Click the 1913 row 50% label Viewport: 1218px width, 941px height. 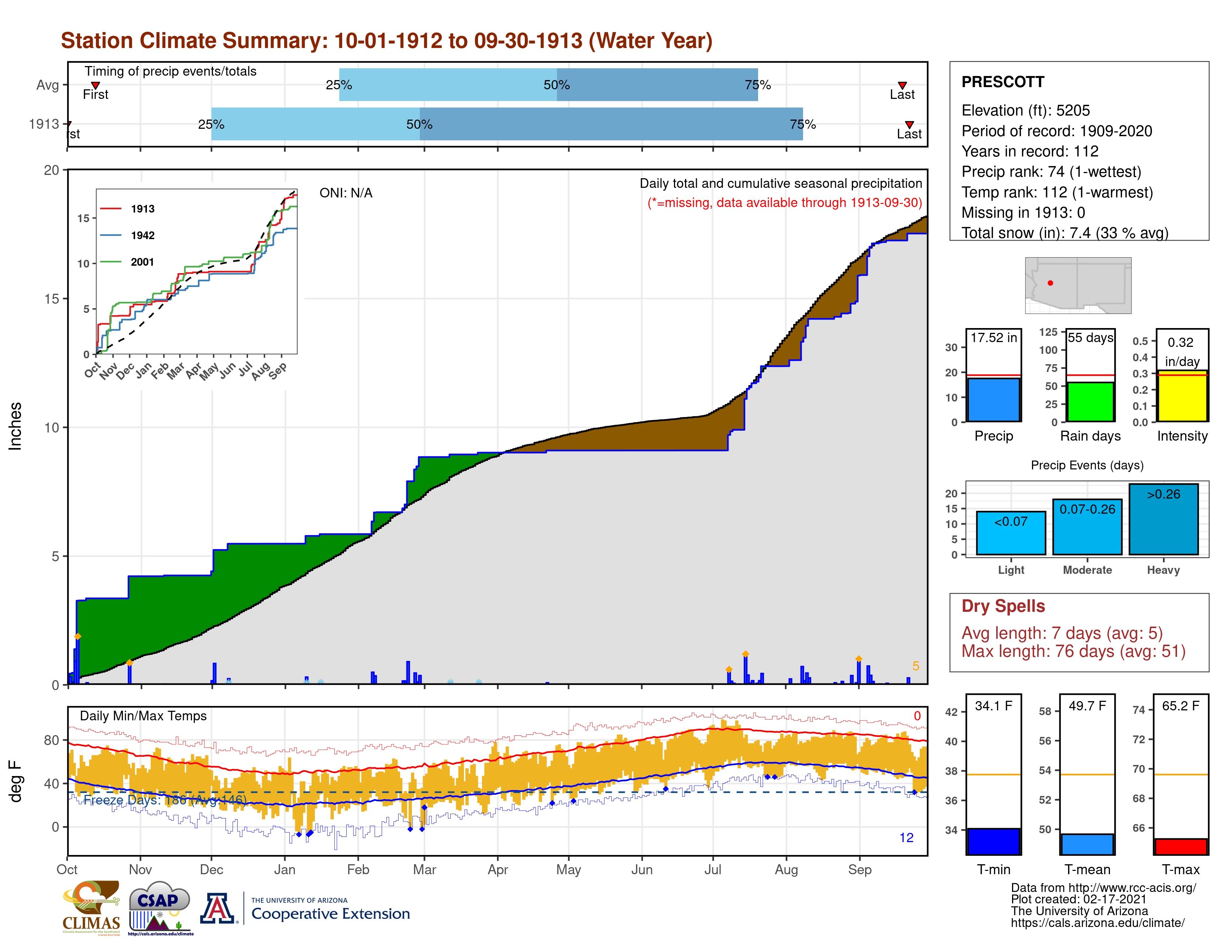pos(419,124)
